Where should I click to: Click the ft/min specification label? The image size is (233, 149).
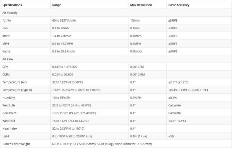coord(7,21)
